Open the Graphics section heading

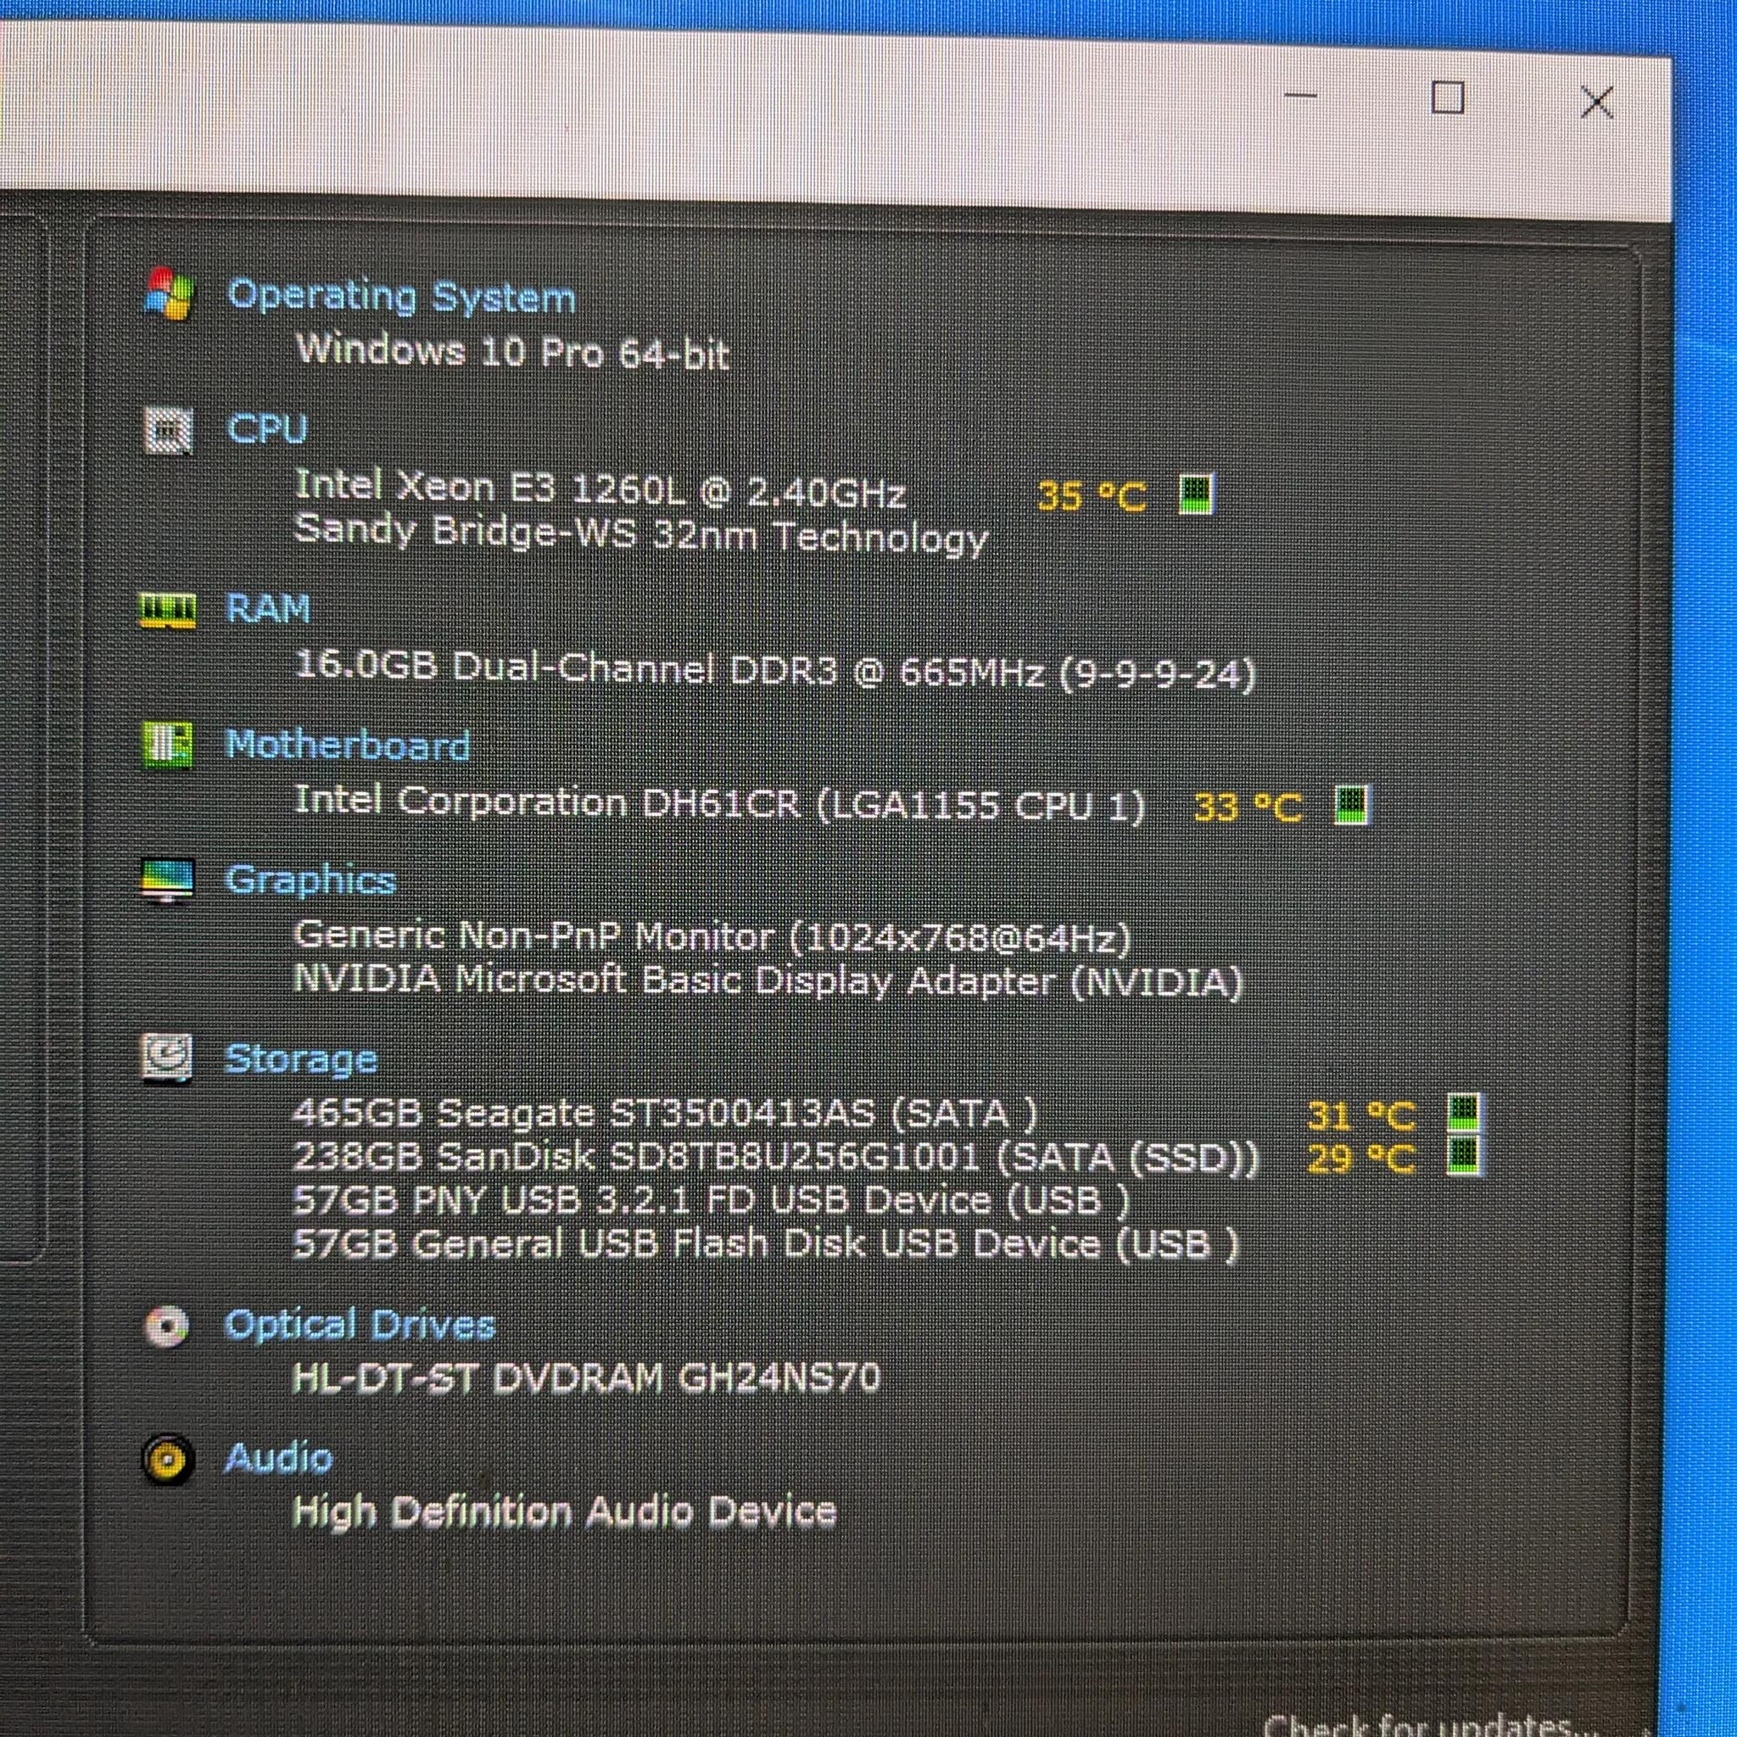pyautogui.click(x=310, y=881)
